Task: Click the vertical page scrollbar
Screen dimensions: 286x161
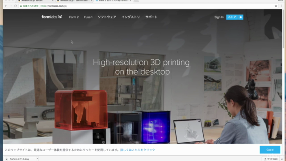Action: click(283, 29)
